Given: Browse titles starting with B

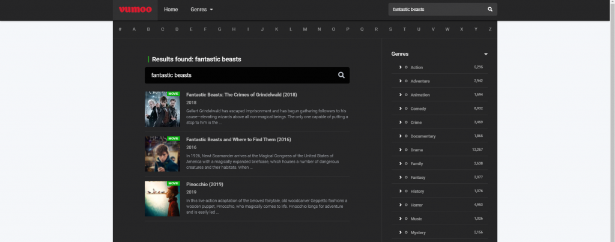Looking at the screenshot, I should tap(148, 29).
